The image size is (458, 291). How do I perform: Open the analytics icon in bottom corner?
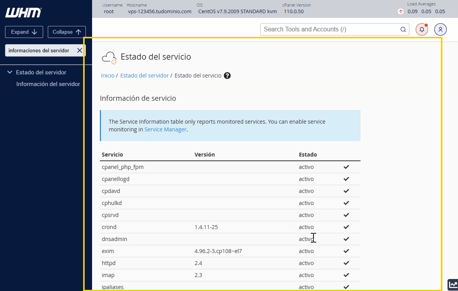coord(453,285)
